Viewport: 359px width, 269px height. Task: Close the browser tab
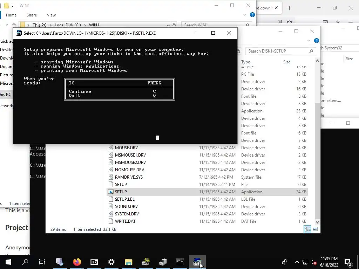(x=276, y=8)
